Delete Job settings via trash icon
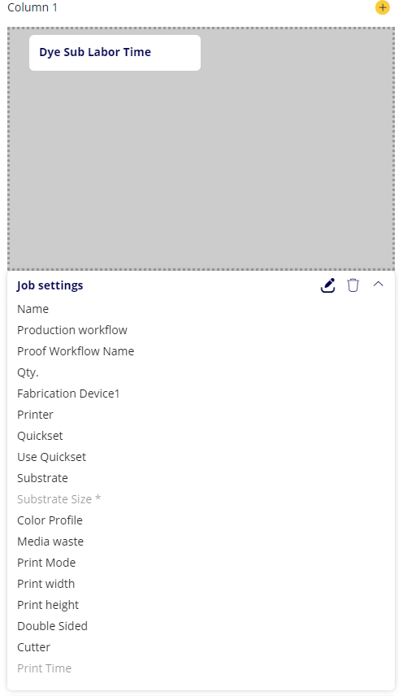Image resolution: width=403 pixels, height=696 pixels. (x=353, y=285)
